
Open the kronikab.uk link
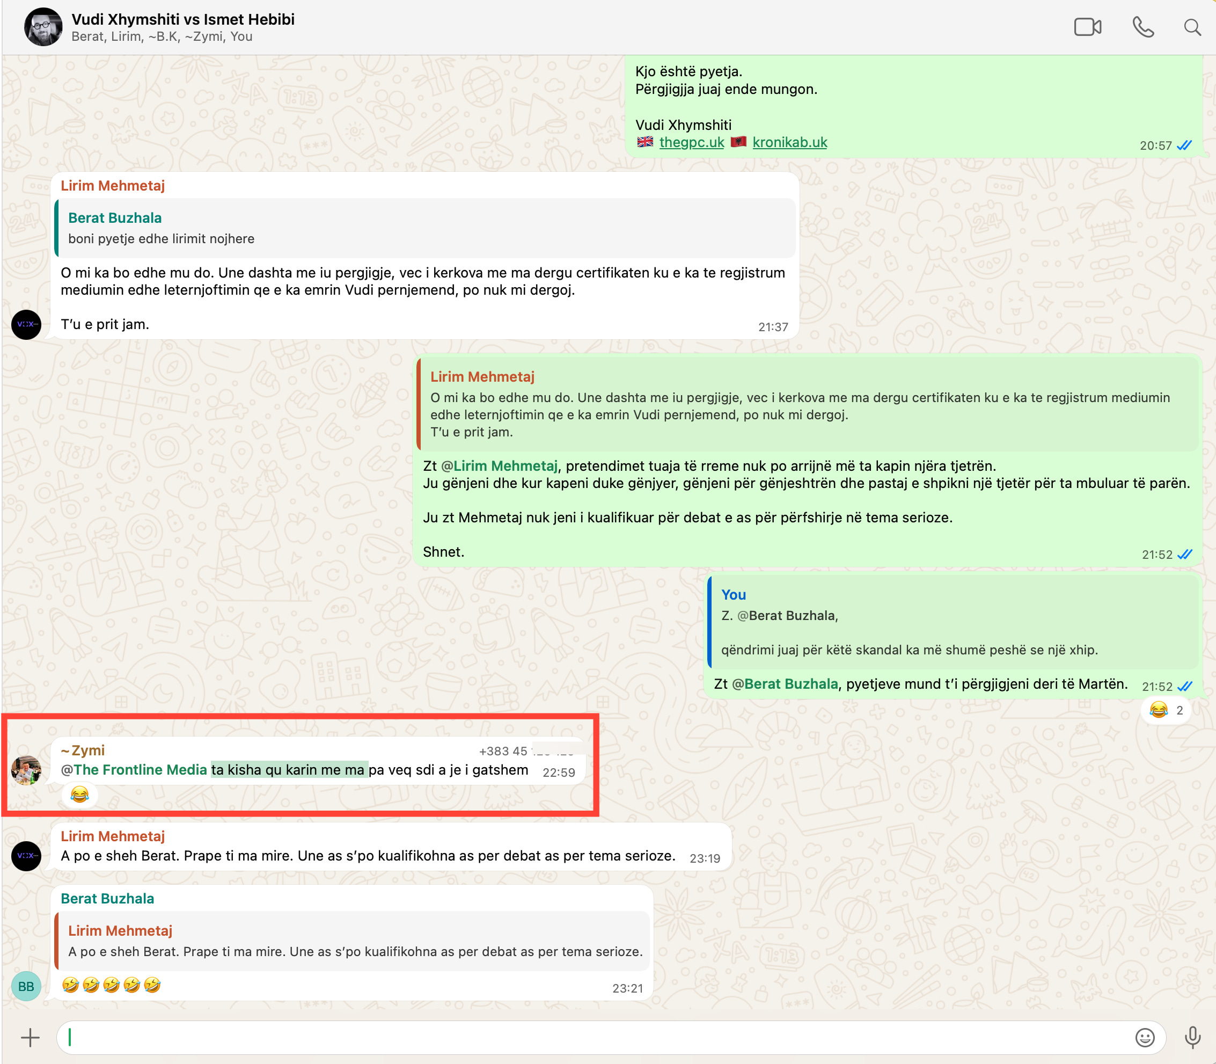[x=789, y=142]
